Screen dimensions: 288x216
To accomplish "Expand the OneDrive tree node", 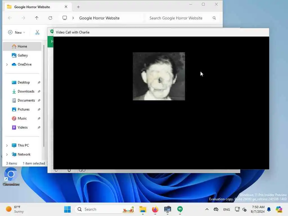I will coord(7,64).
